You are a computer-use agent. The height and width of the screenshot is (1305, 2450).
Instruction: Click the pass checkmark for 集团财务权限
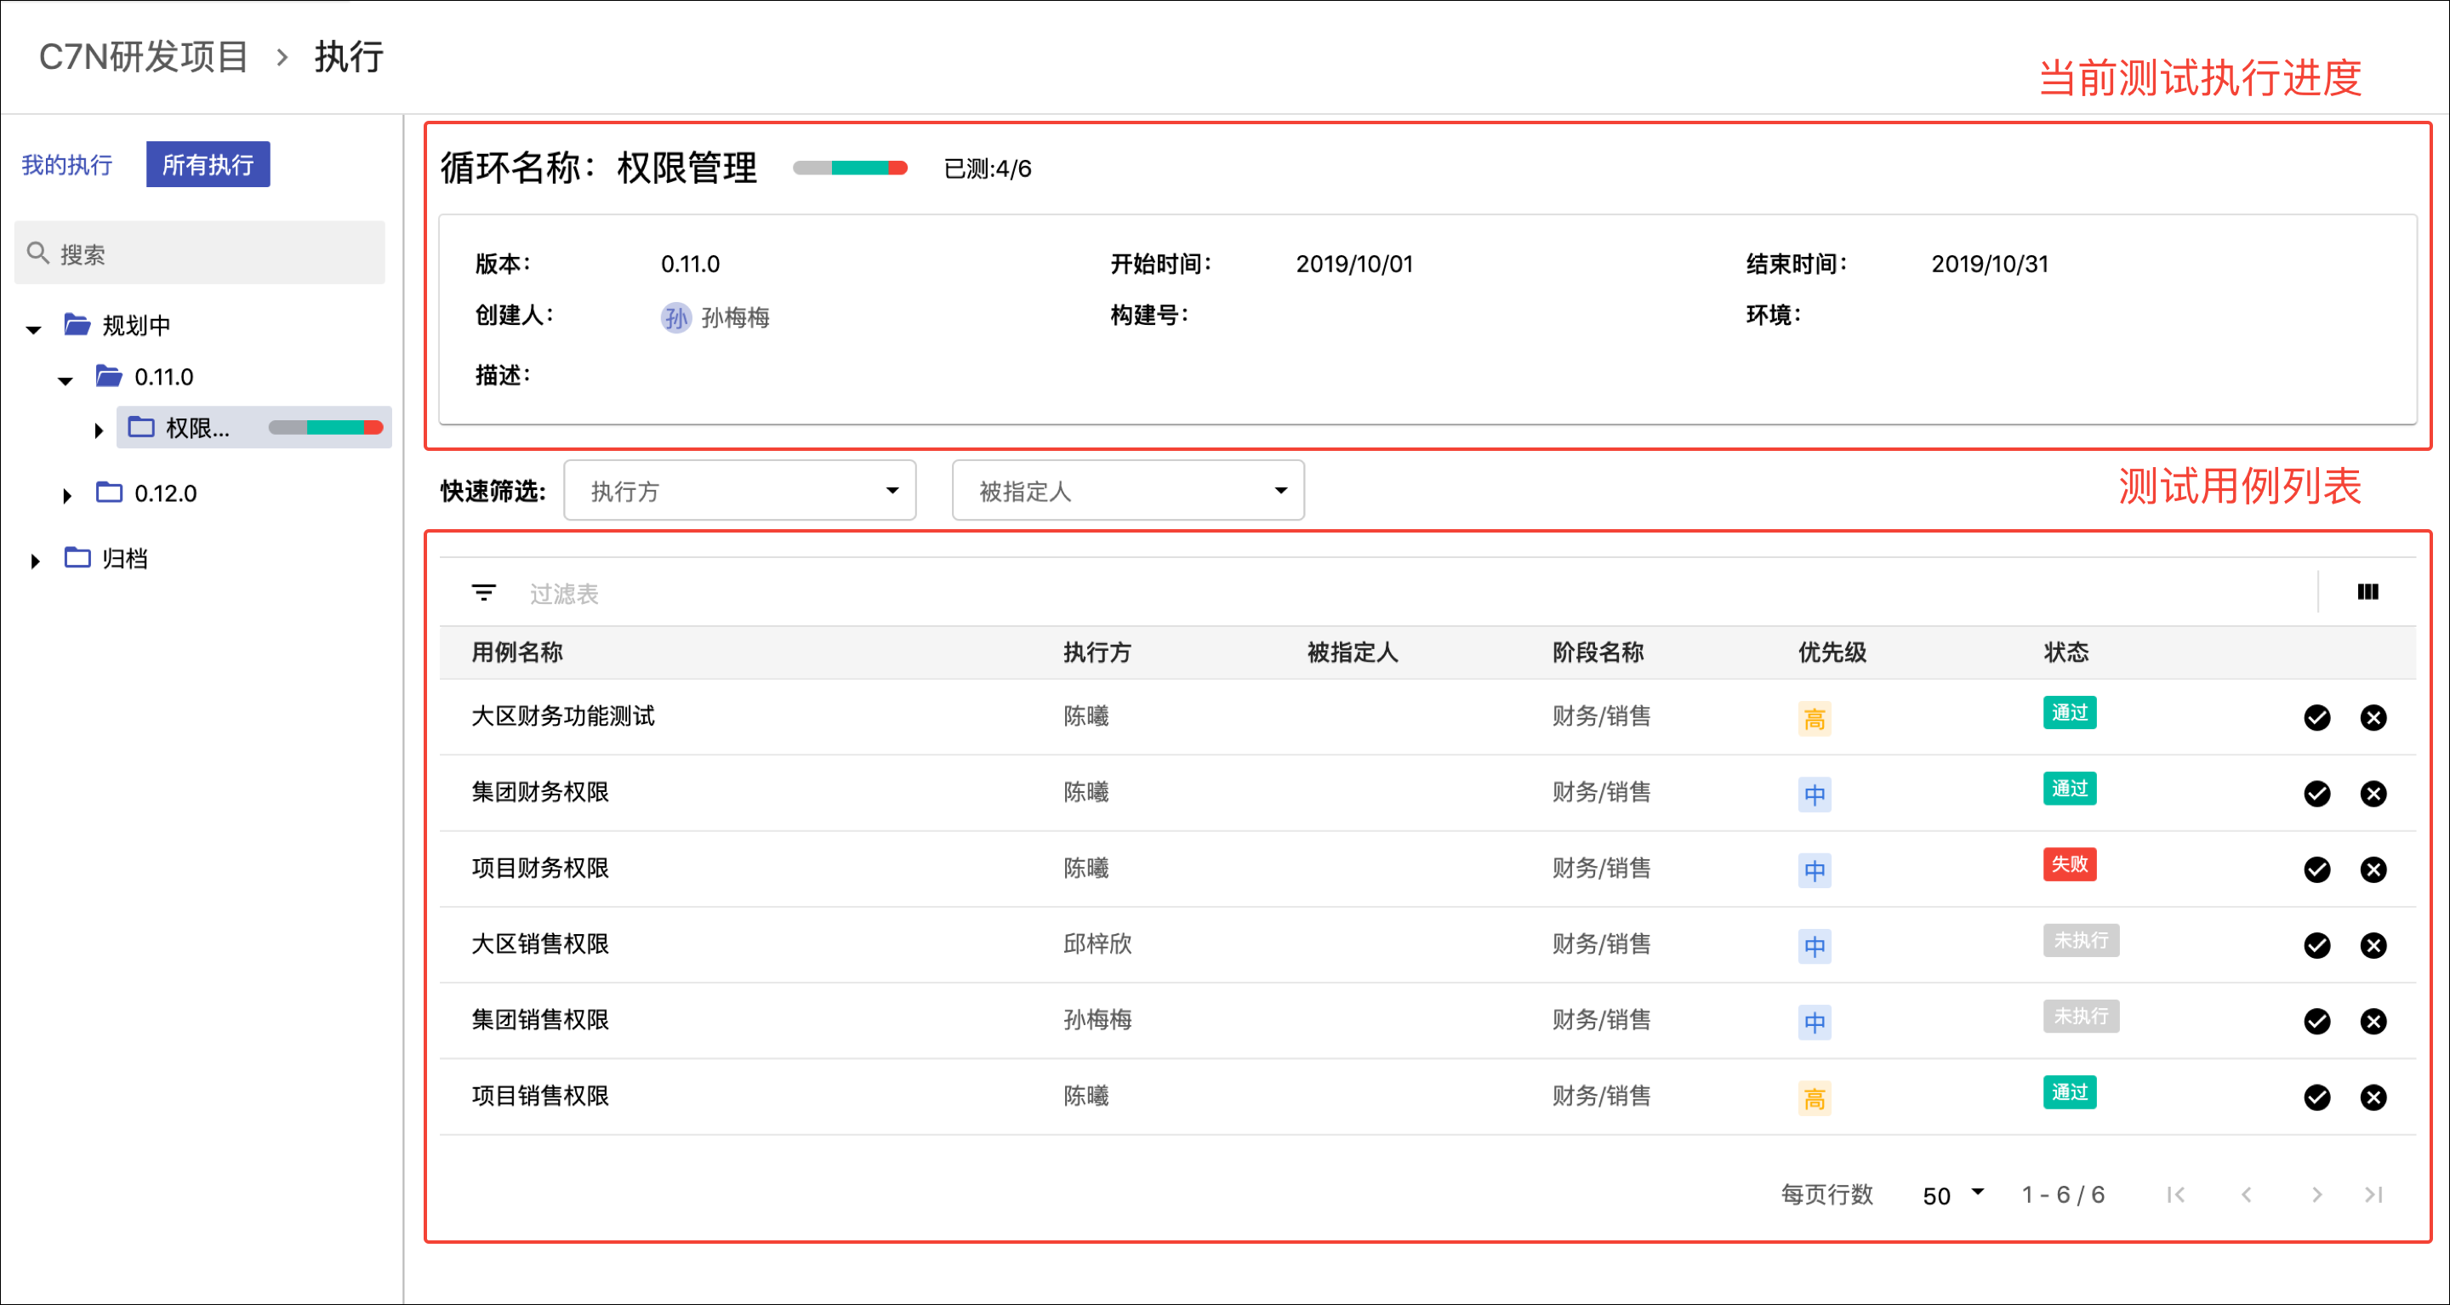(x=2316, y=793)
